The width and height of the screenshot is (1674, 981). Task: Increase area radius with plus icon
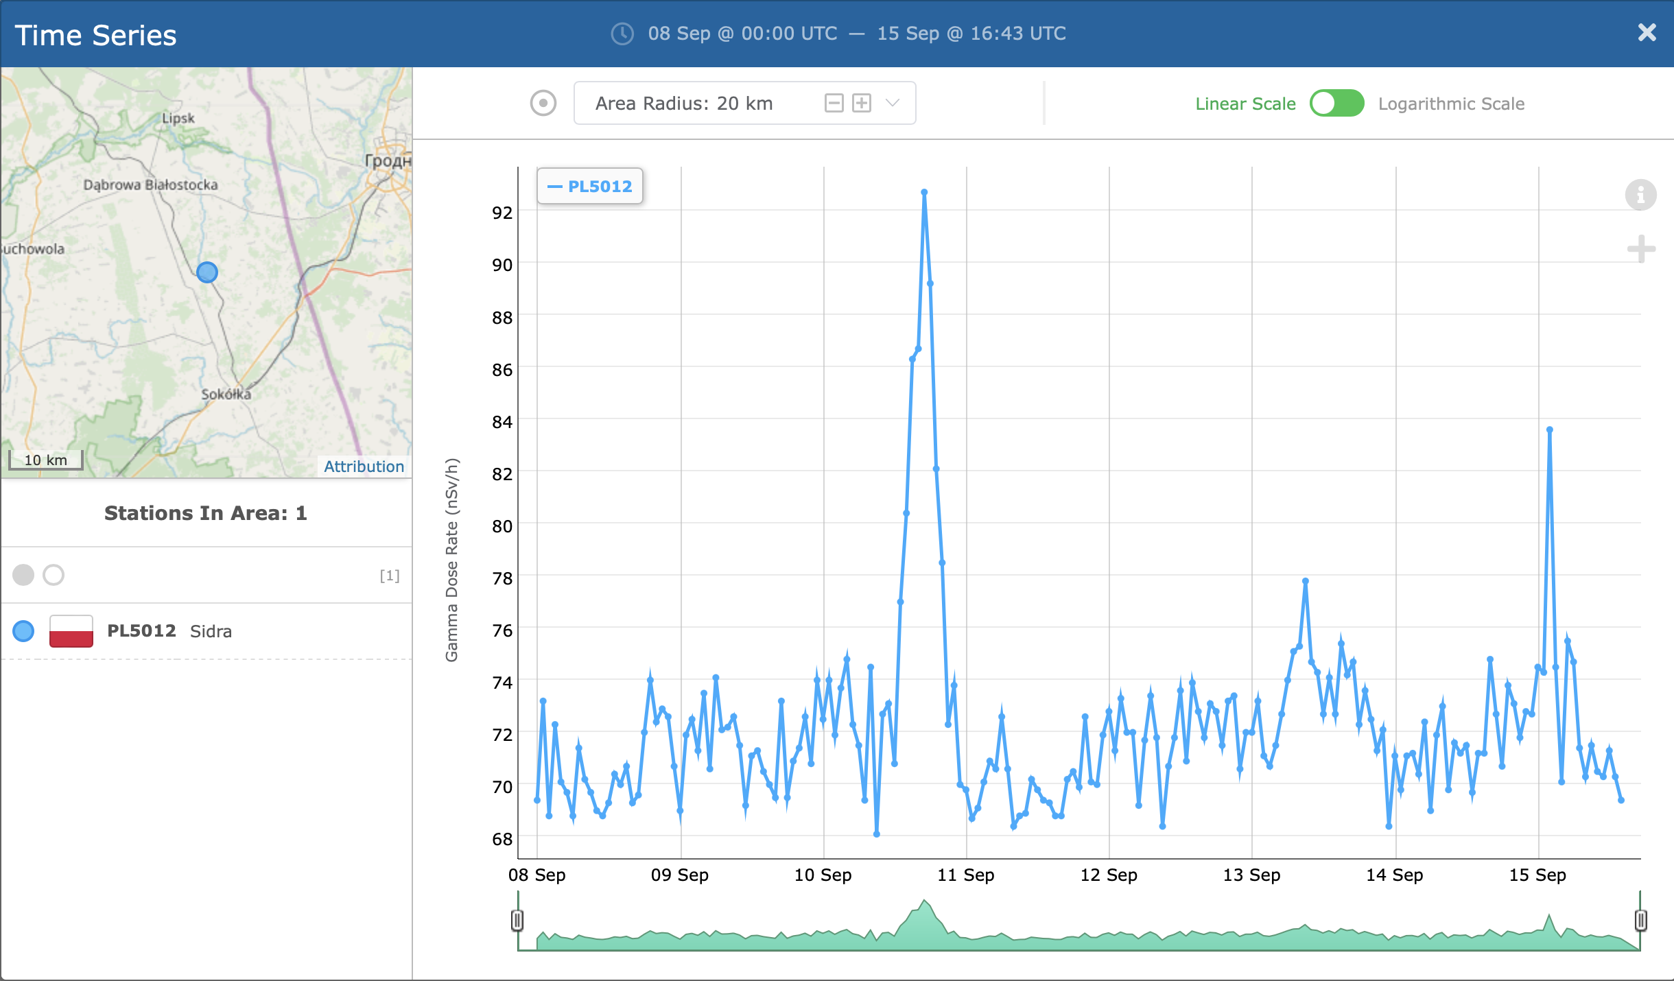coord(862,104)
